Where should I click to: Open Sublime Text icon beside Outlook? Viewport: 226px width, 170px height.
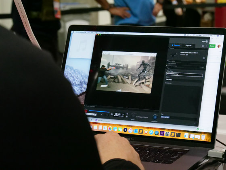[x=141, y=132]
